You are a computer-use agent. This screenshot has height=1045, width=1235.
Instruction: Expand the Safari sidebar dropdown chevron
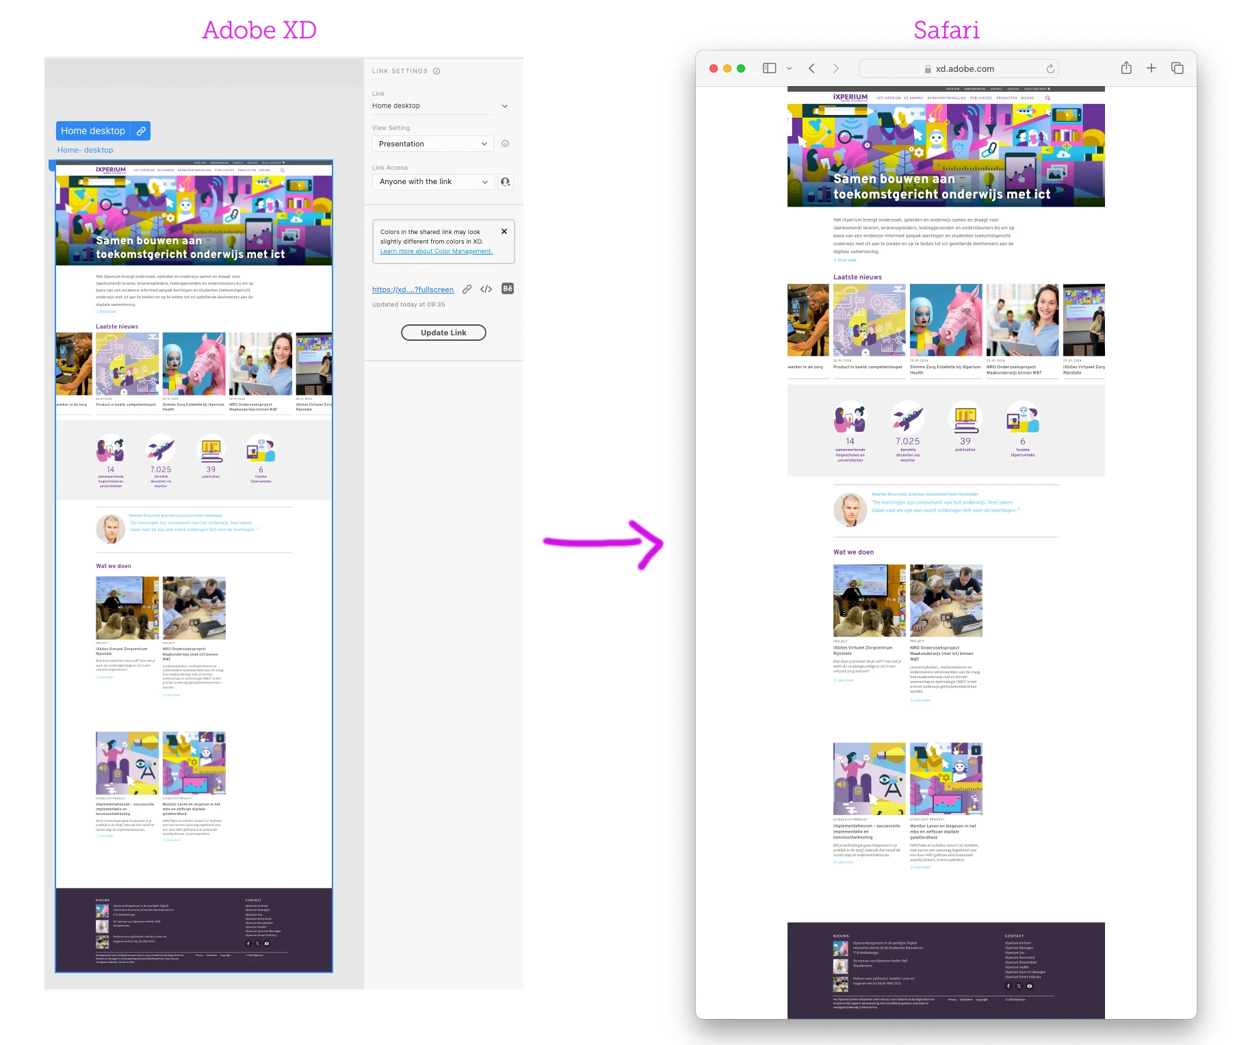(790, 68)
